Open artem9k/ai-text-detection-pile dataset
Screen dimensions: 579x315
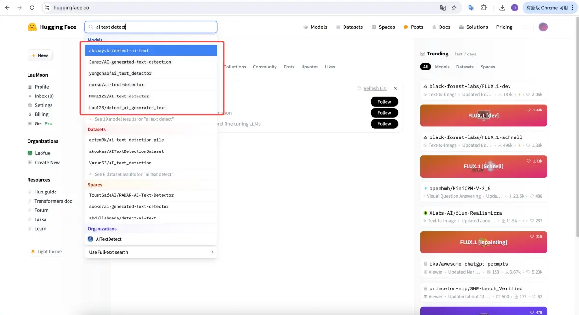(x=151, y=140)
